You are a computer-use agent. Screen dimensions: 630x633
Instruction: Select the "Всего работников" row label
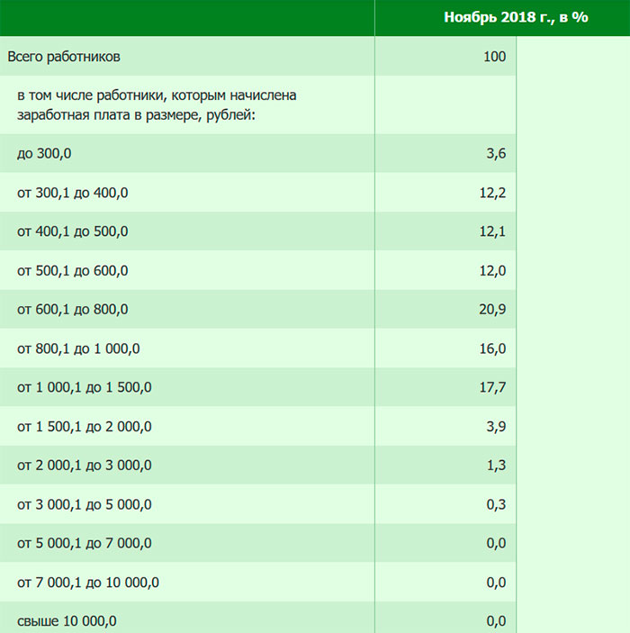click(64, 57)
